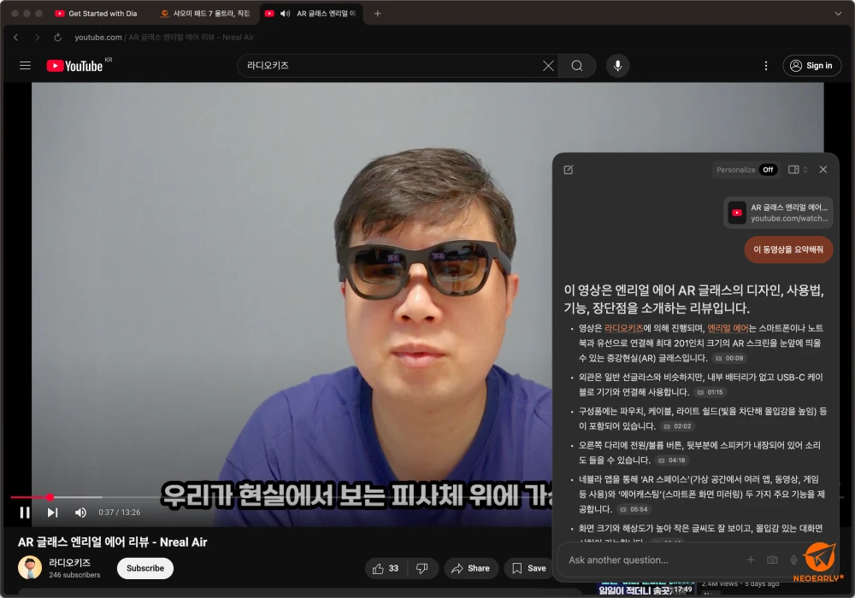Jump to the 01:15 timestamp chip
Screen dimensions: 855x598
click(710, 392)
